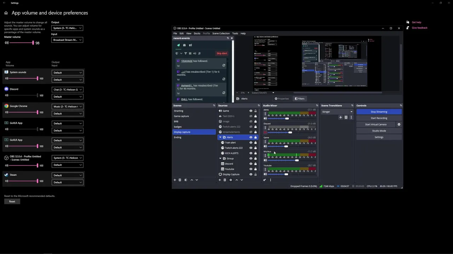Open the activity feed tab in recent-events dock
This screenshot has width=453, height=254.
tap(178, 45)
